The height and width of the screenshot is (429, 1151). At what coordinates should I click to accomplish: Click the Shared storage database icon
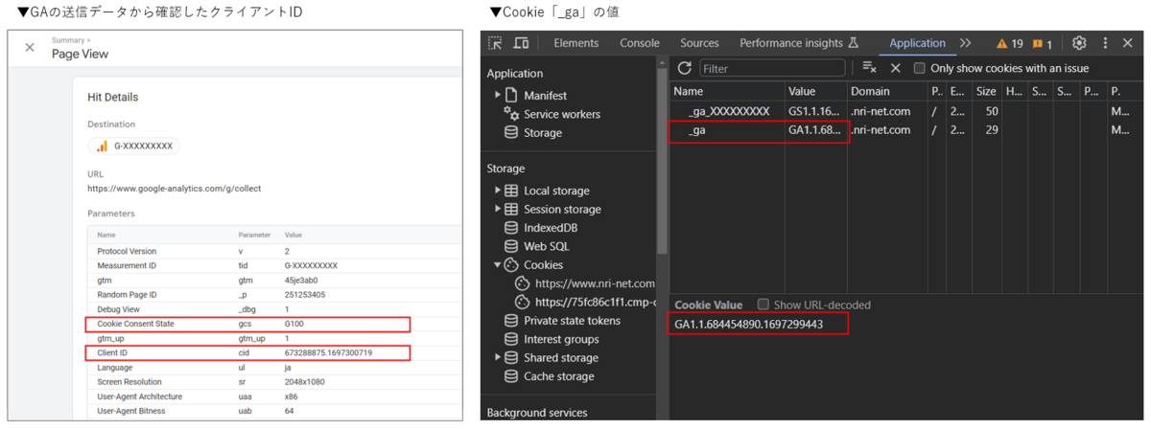pos(511,358)
